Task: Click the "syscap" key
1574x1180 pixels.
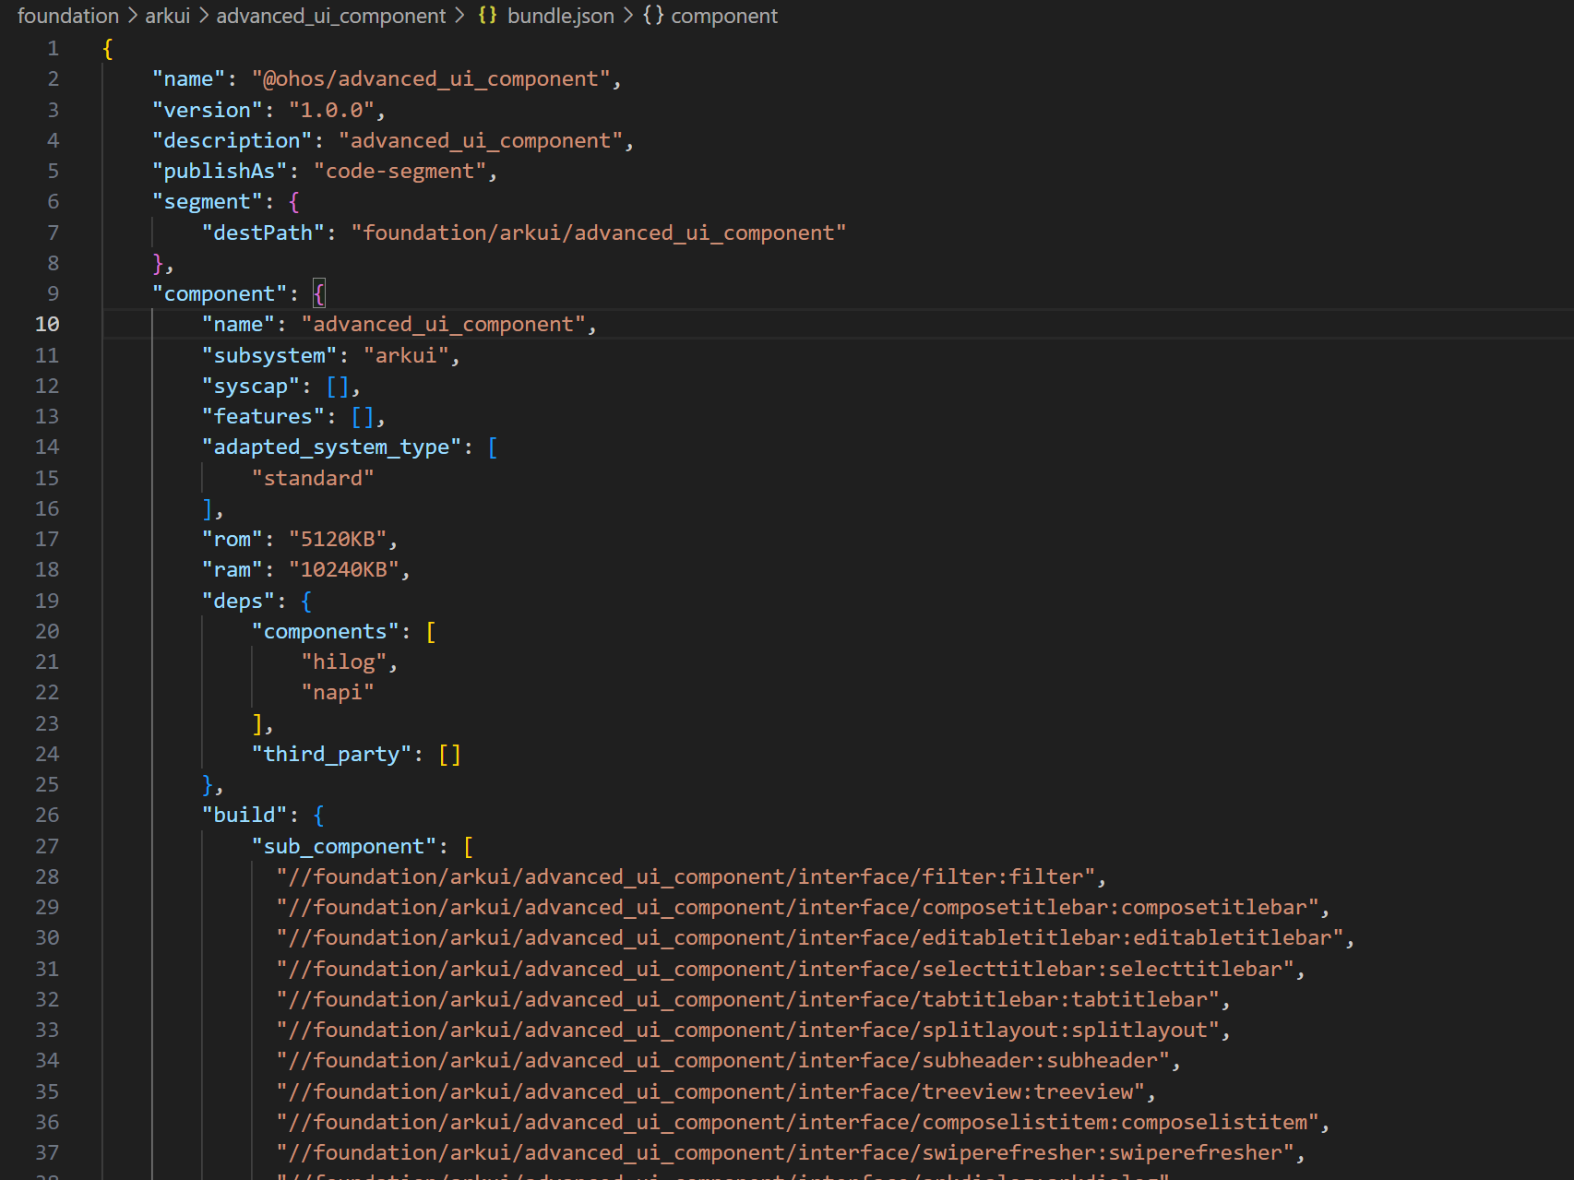Action: click(x=251, y=387)
